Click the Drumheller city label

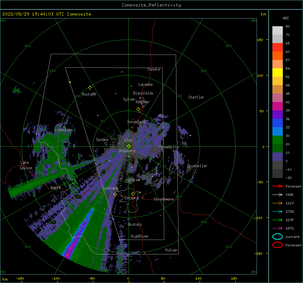(x=197, y=166)
